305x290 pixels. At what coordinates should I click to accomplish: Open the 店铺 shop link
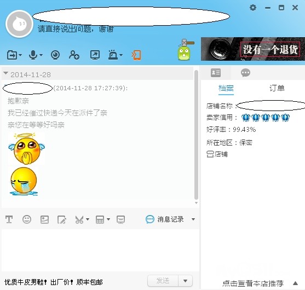click(x=221, y=154)
